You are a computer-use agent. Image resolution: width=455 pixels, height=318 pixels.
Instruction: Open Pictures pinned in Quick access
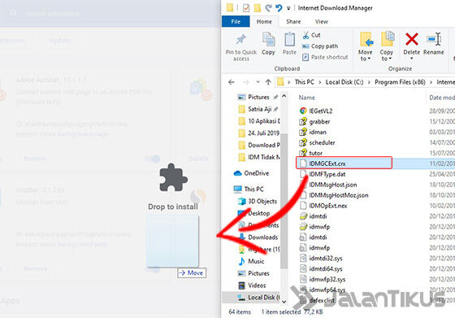[258, 97]
